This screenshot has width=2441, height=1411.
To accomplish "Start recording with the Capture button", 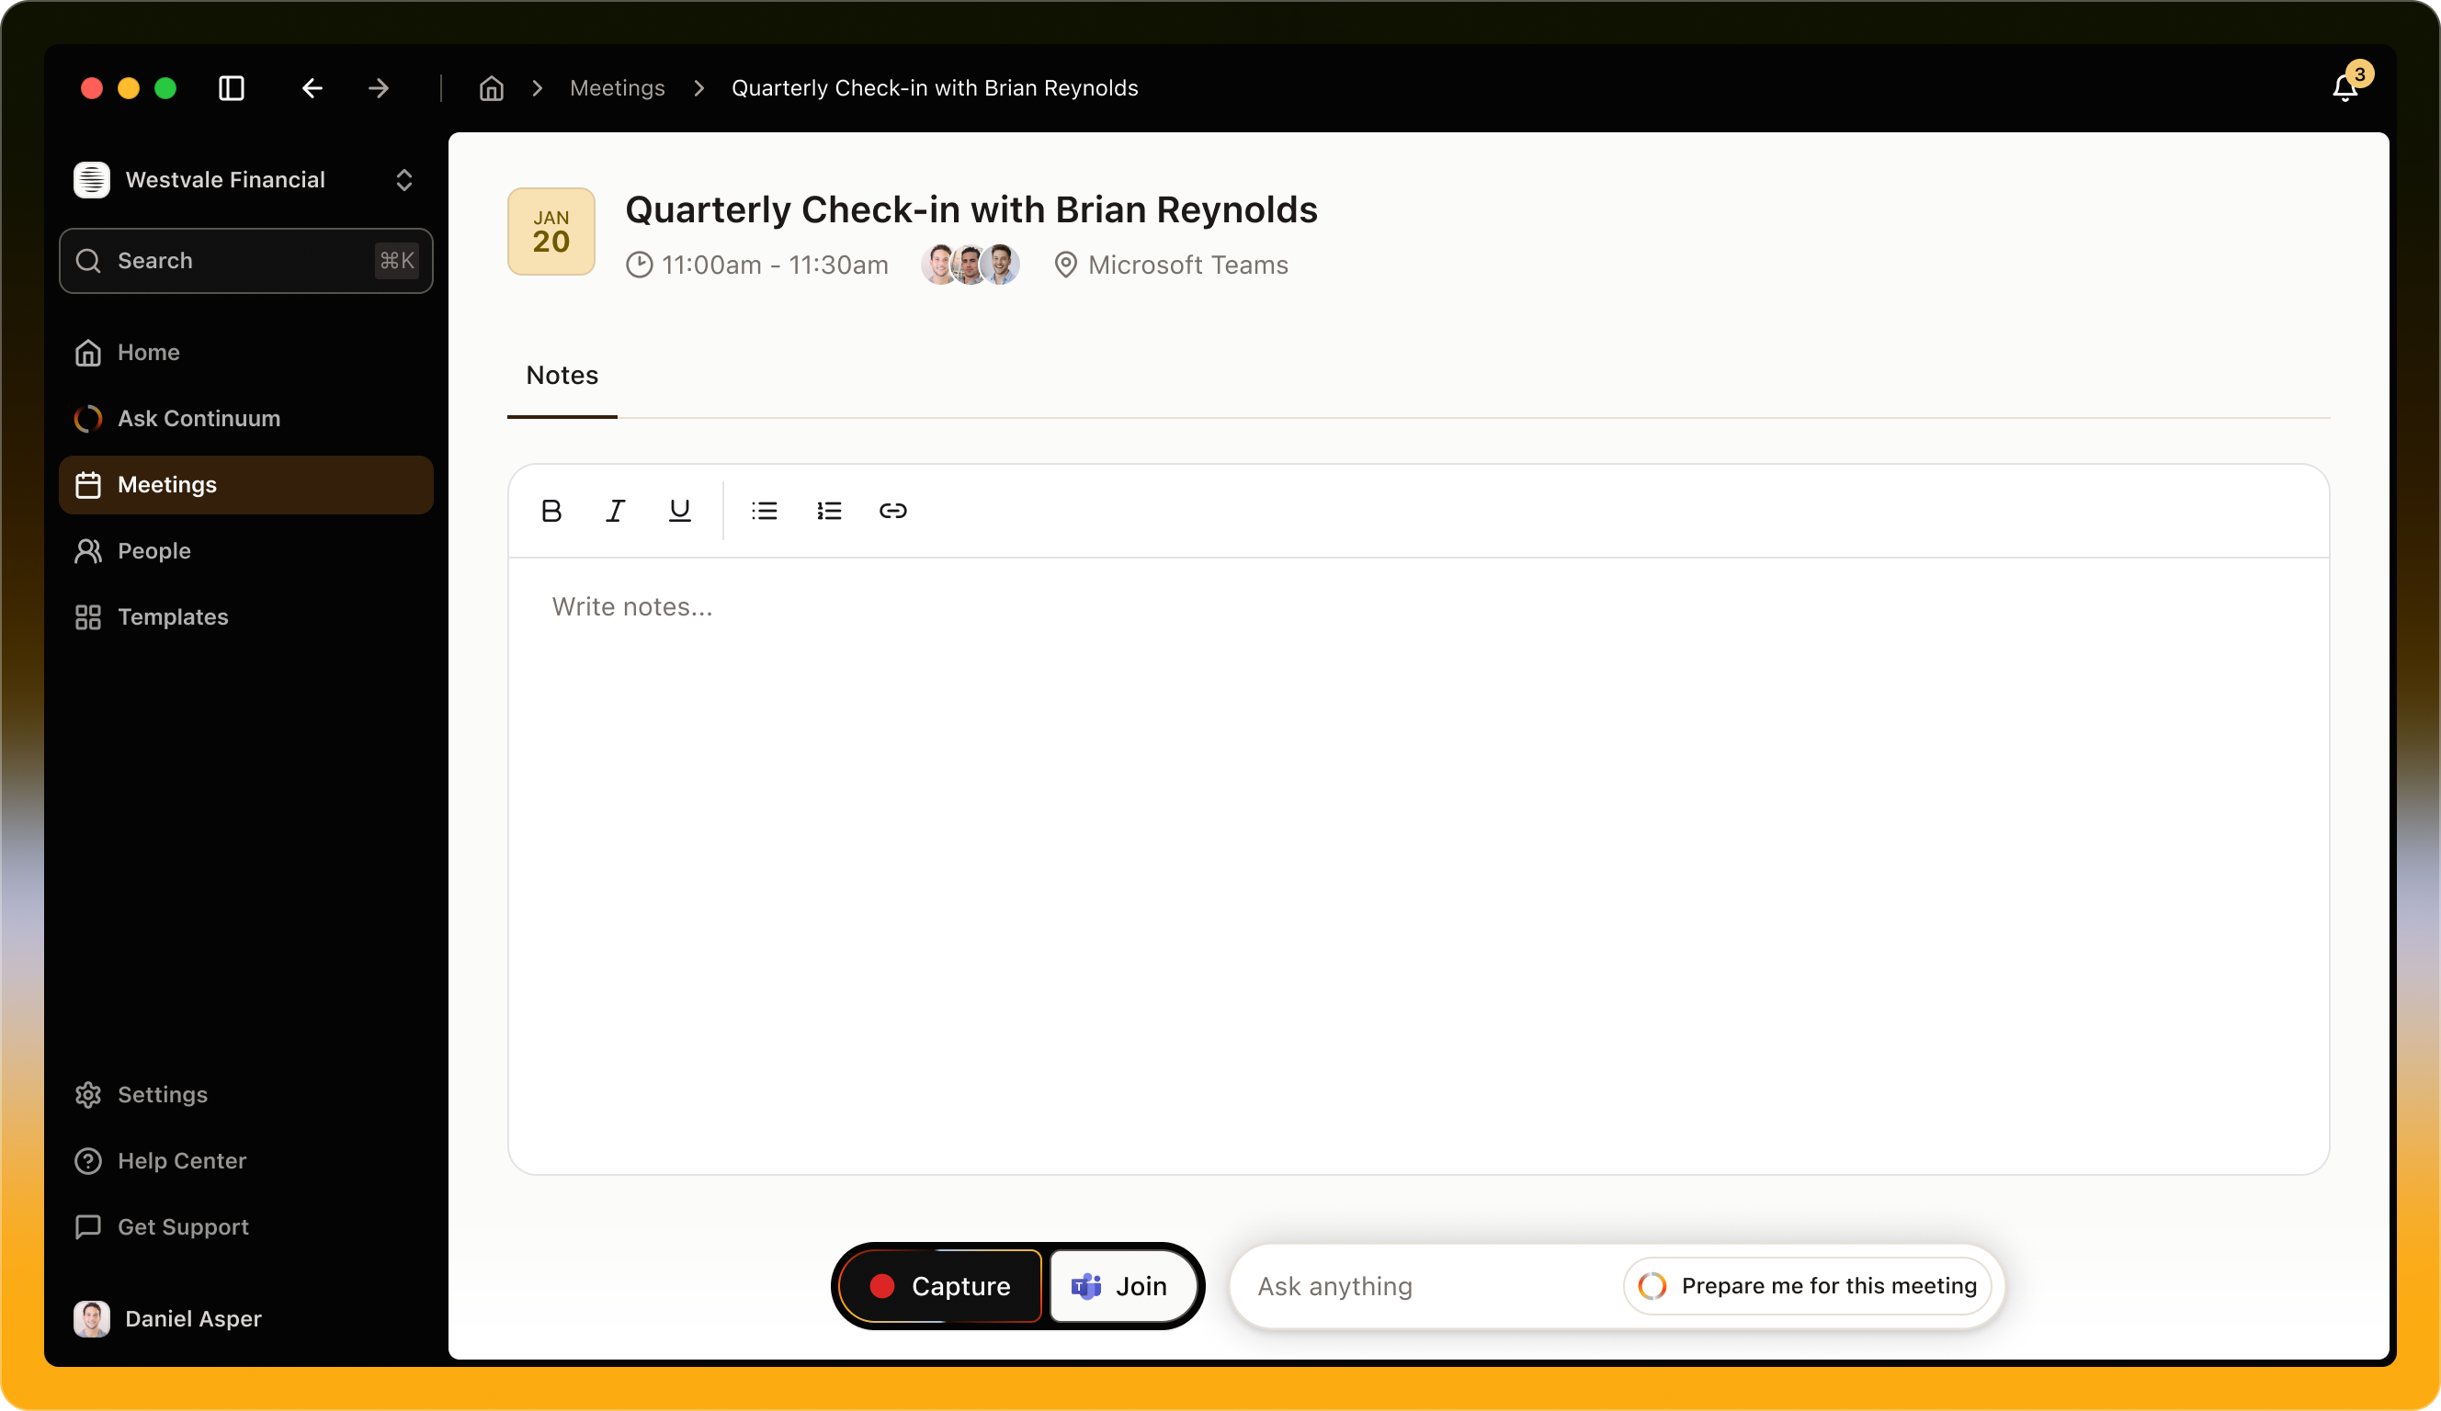I will (939, 1286).
